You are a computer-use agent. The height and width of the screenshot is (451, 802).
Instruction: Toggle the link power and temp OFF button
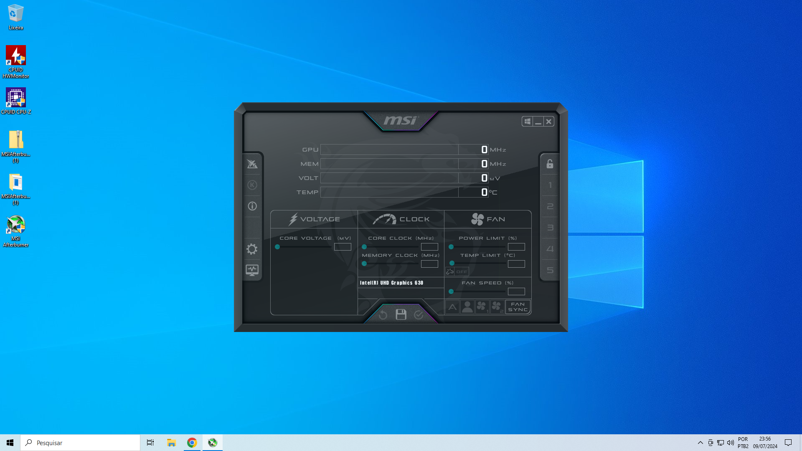coord(457,271)
